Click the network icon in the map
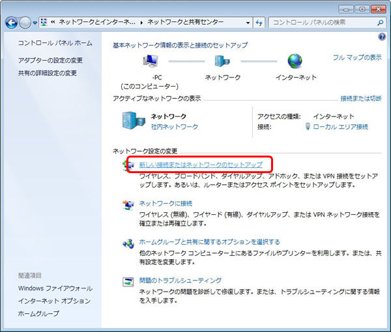Viewport: 391px width, 332px height. [x=222, y=62]
